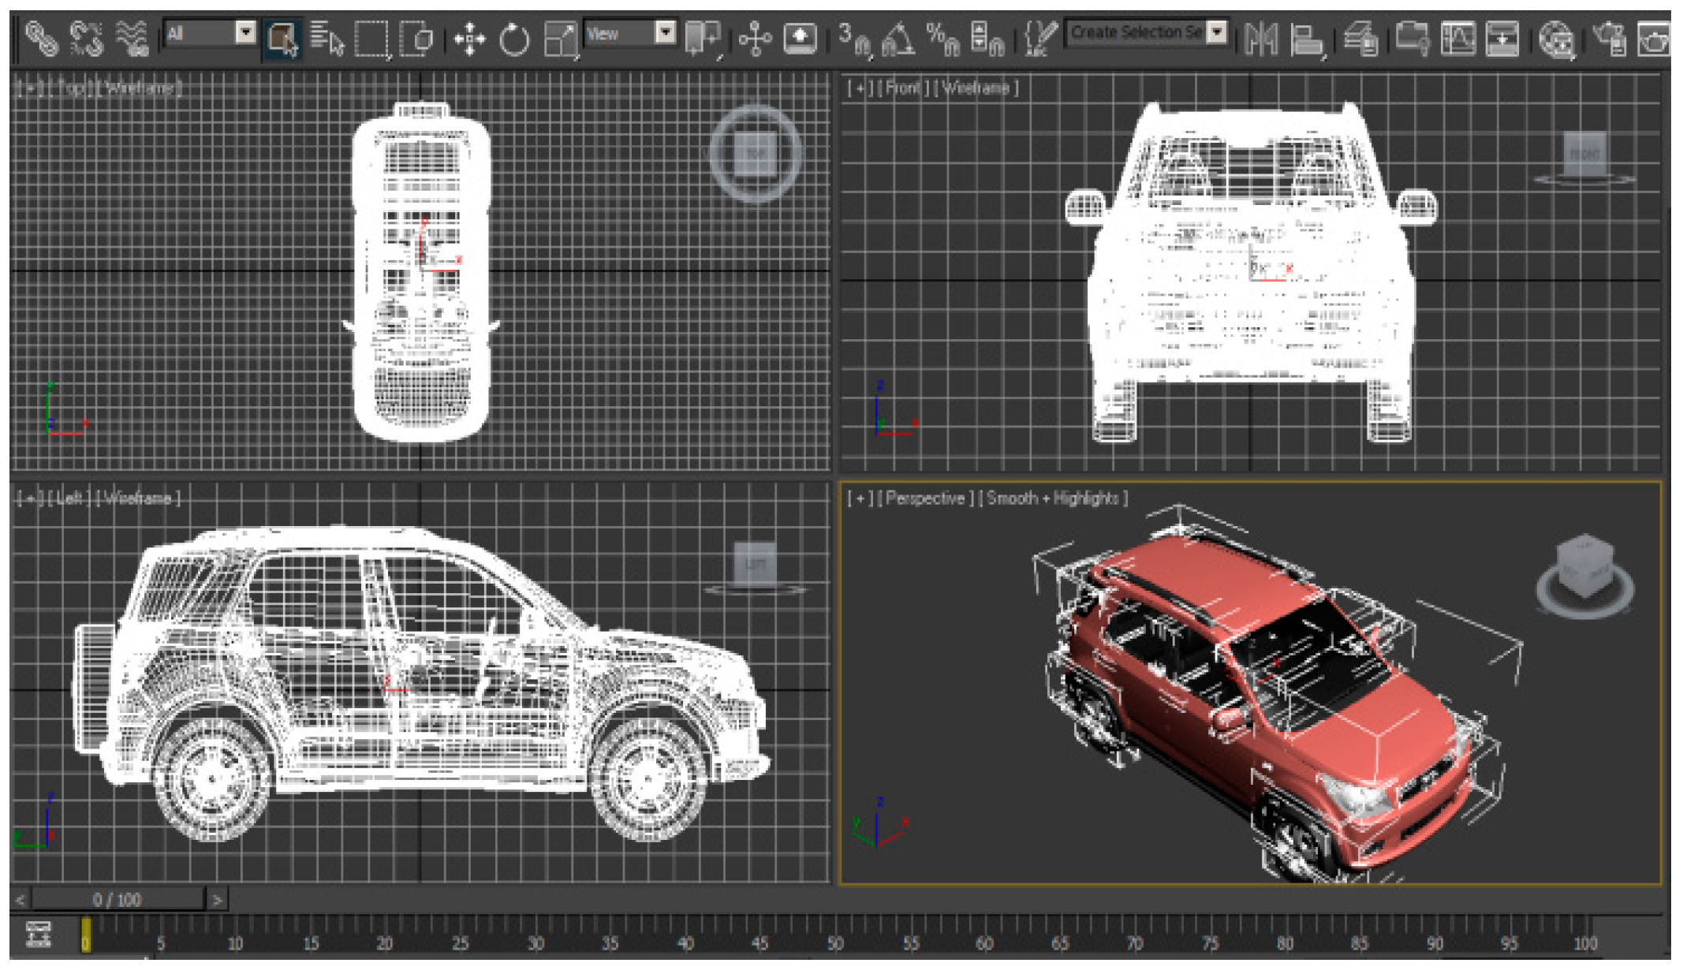Pick the Select and Uniform Scale tool
The image size is (1683, 974).
tap(560, 39)
